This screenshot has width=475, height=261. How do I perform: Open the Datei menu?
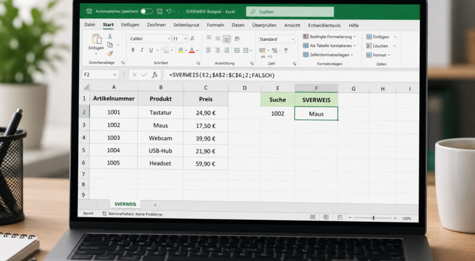click(x=90, y=24)
